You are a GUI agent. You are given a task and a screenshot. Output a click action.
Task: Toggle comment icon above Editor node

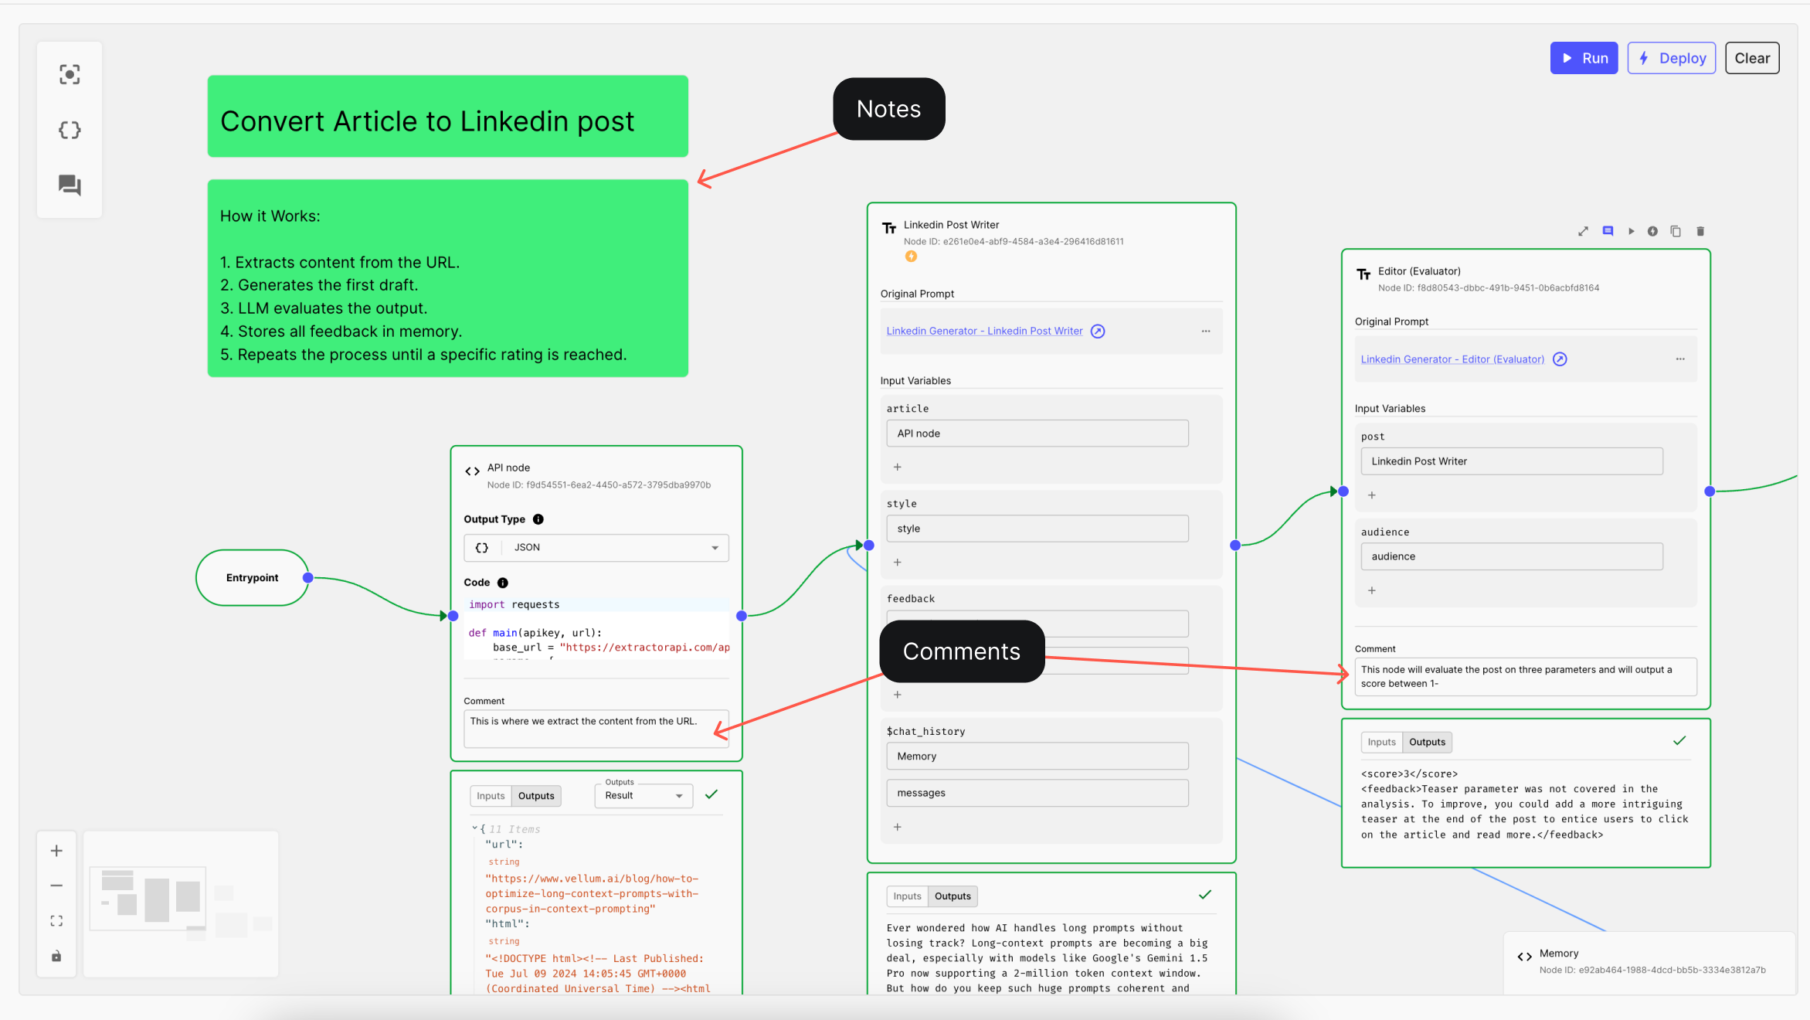click(1608, 231)
